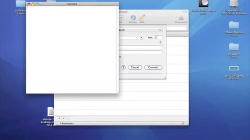This screenshot has height=140, width=250.
Task: Remove bookmark using minus button
Action: 68,118
